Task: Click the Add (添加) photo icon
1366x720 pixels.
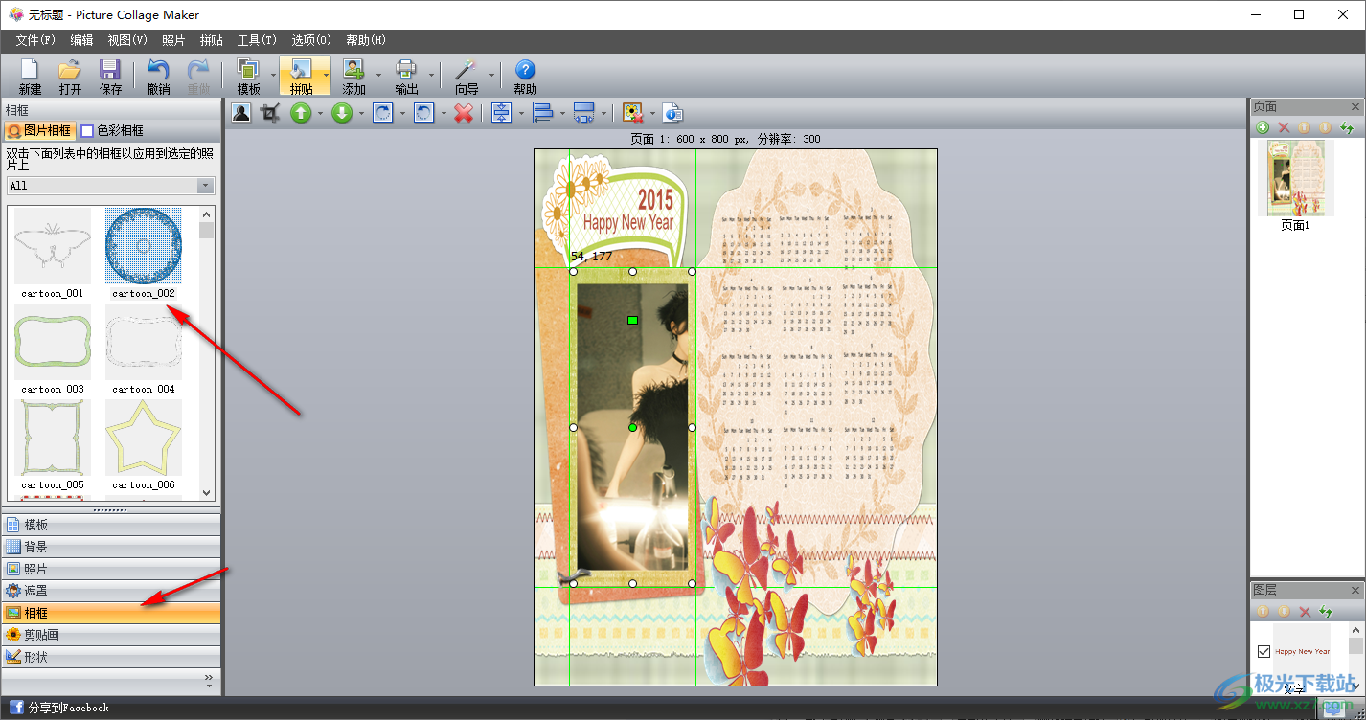Action: point(353,70)
